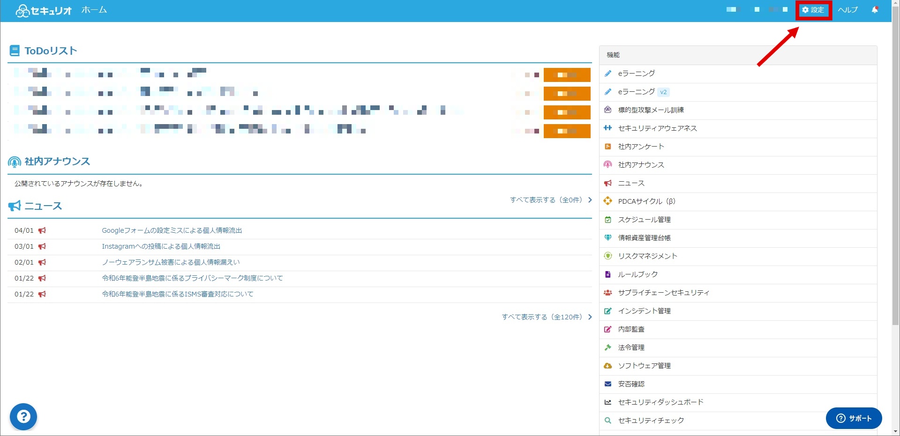Open news Googleフォームの設定ミスによる個人情報流出
This screenshot has width=900, height=436.
point(172,230)
